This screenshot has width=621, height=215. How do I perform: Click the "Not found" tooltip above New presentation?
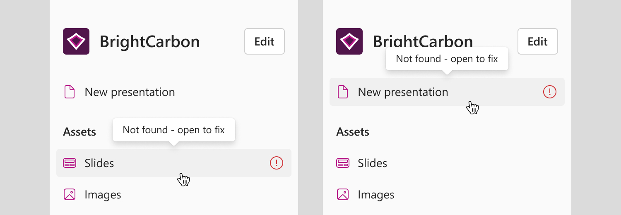[x=447, y=59]
